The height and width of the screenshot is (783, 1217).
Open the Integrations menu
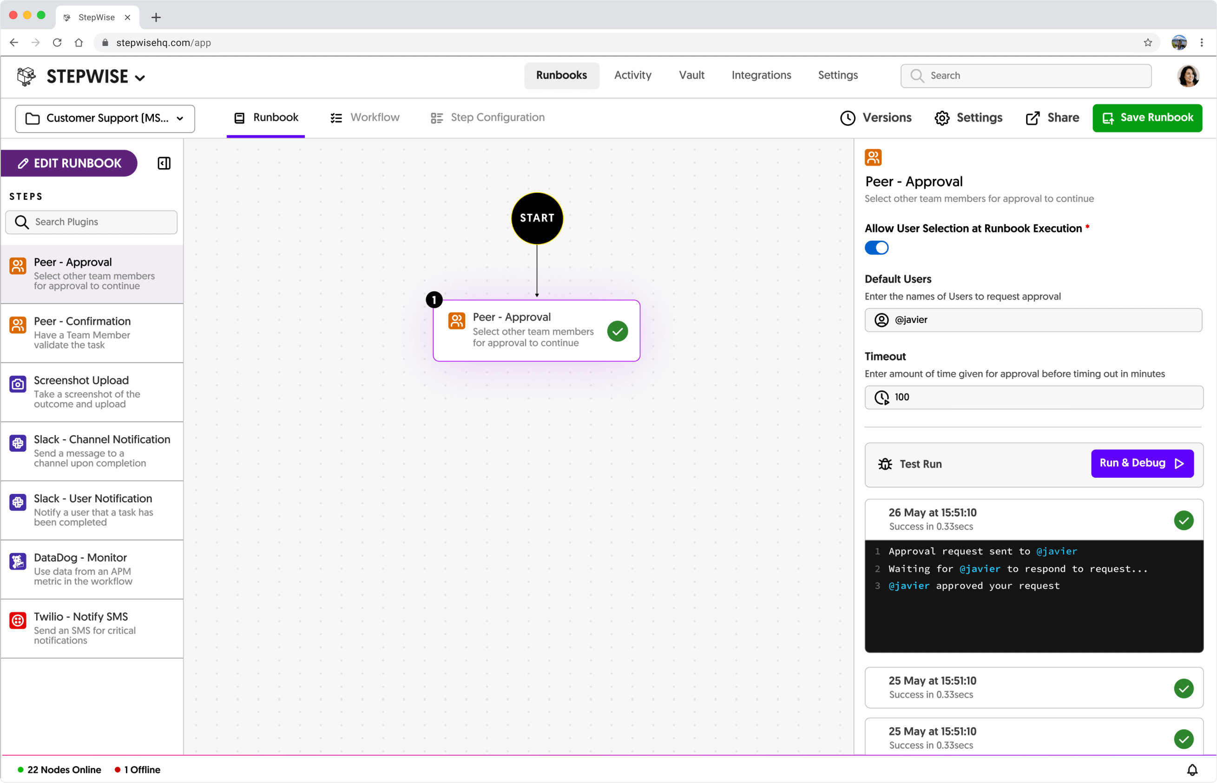[x=761, y=75]
